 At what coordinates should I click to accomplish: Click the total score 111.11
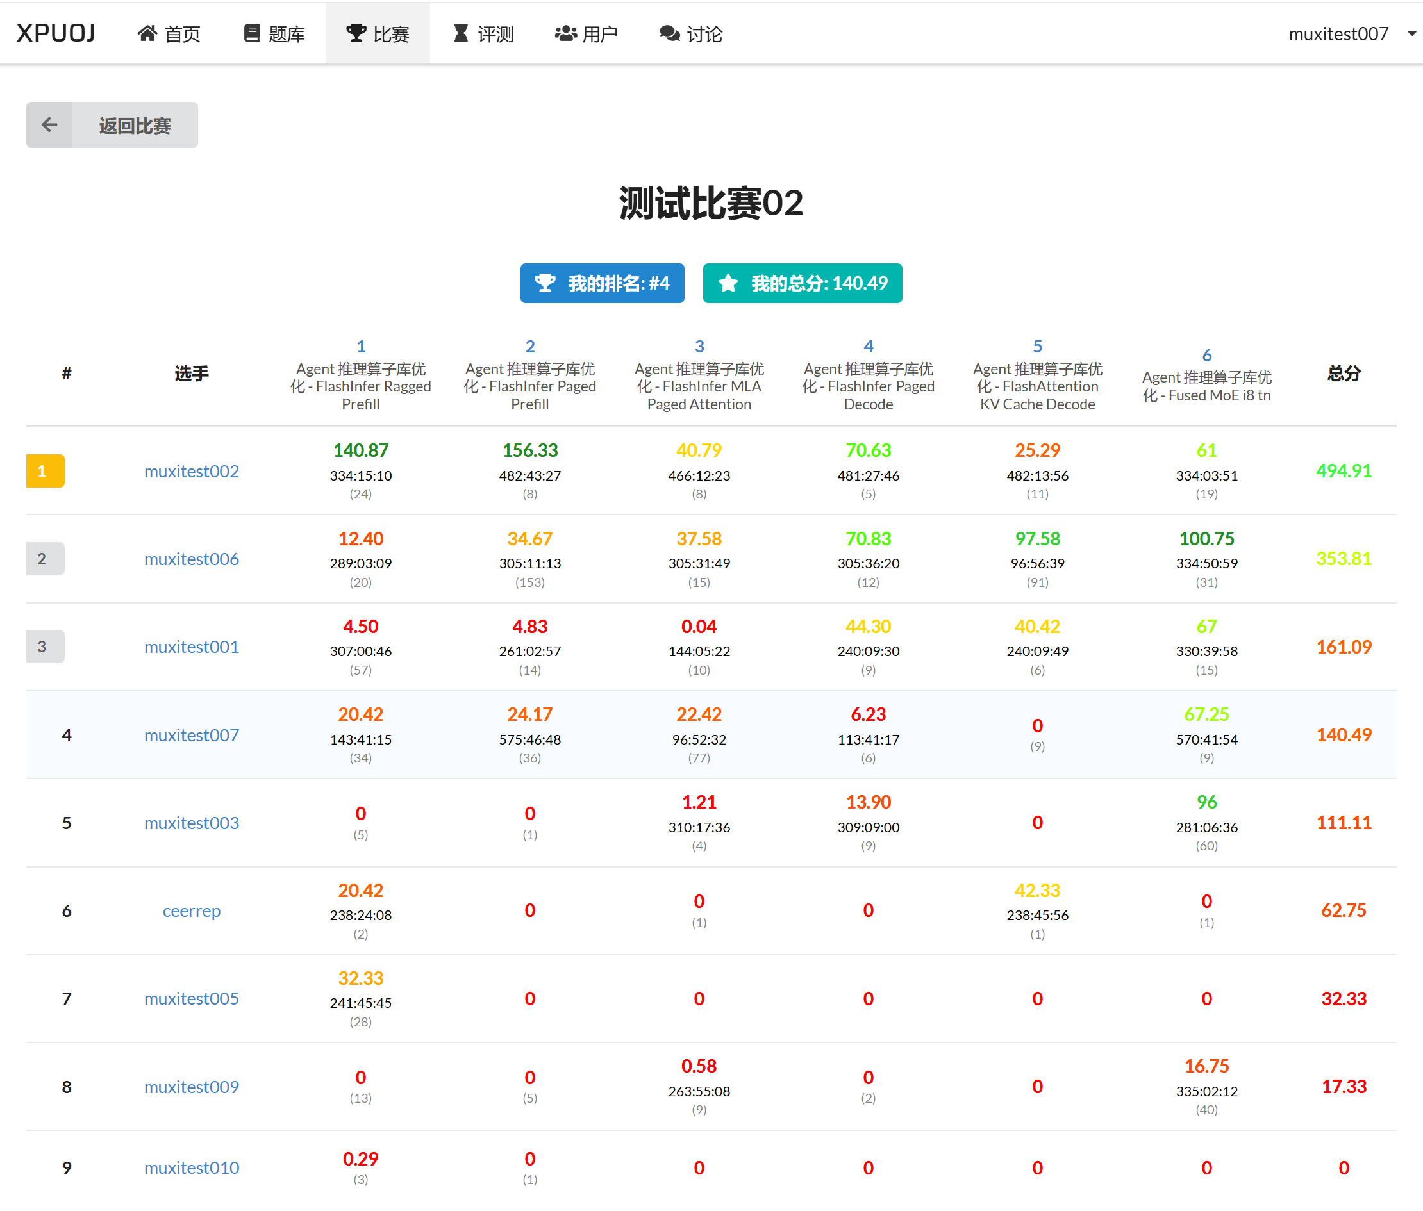(1344, 823)
